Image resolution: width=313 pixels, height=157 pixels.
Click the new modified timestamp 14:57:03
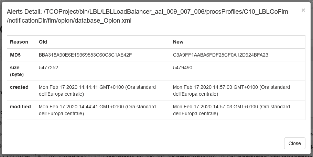click(x=231, y=110)
